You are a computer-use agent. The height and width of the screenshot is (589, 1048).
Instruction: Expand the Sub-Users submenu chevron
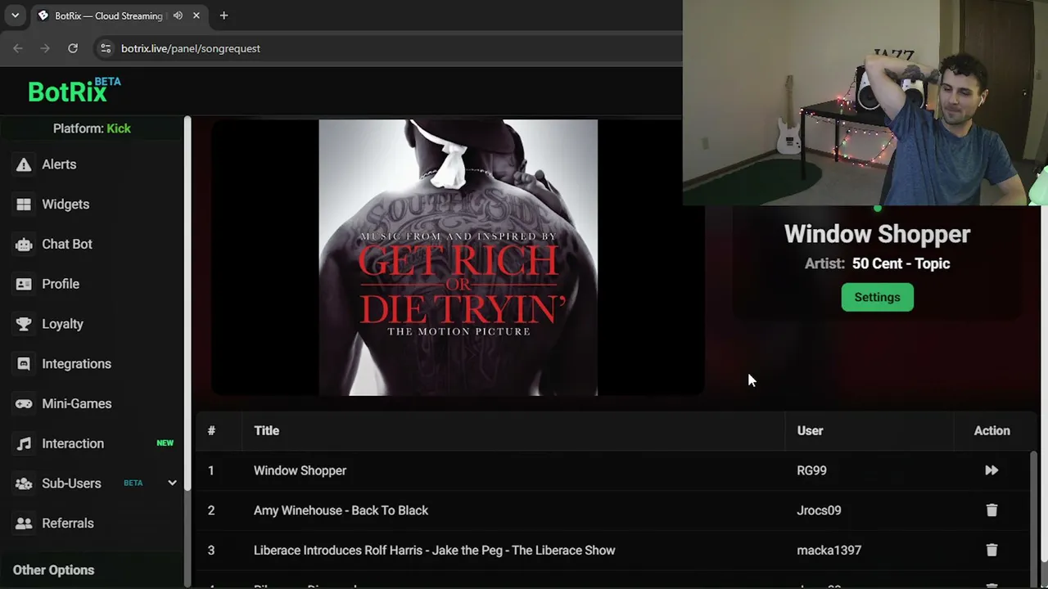pos(172,483)
